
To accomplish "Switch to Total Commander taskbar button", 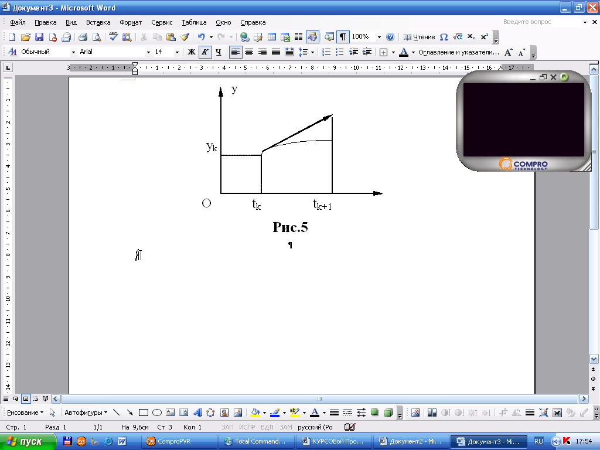I will pos(257,441).
